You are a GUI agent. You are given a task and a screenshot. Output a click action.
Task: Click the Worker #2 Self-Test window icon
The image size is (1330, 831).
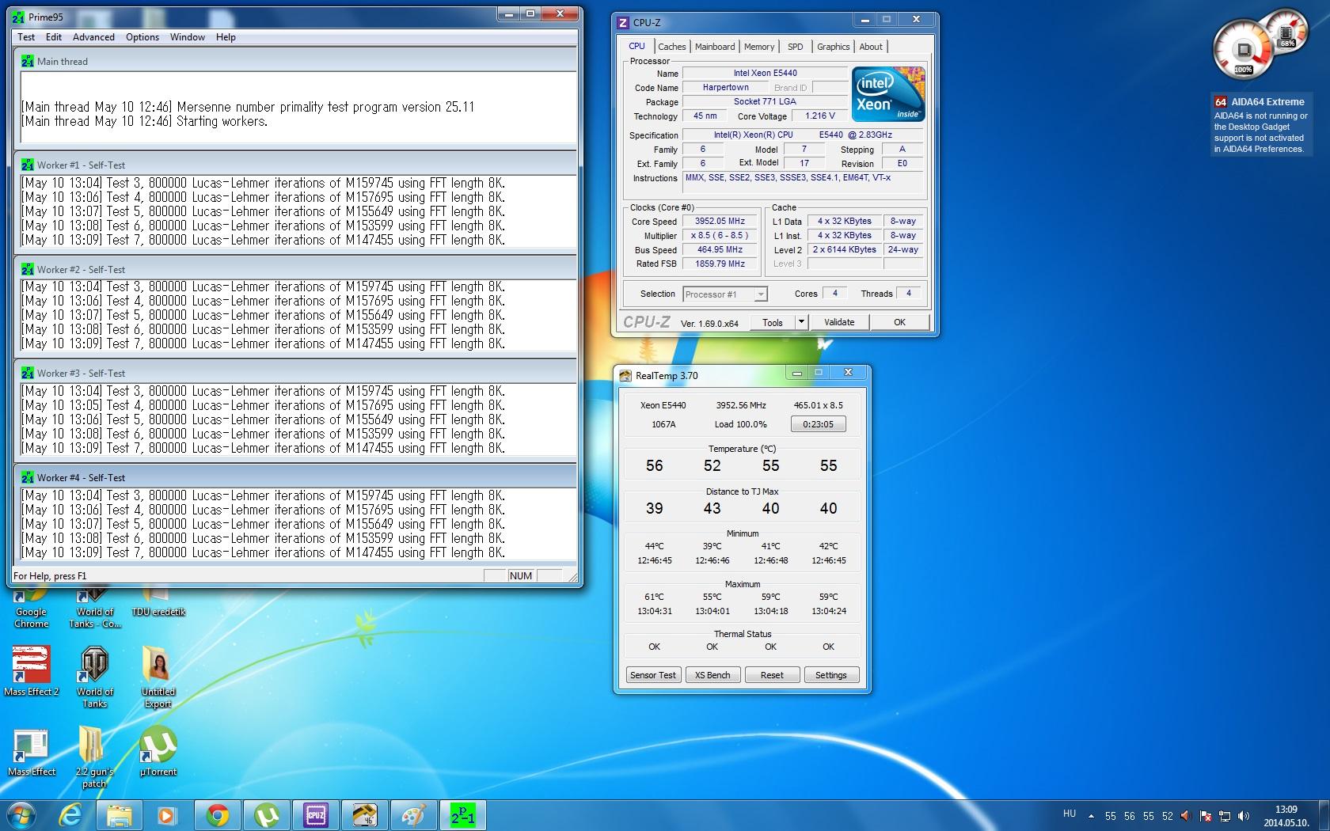tap(28, 269)
